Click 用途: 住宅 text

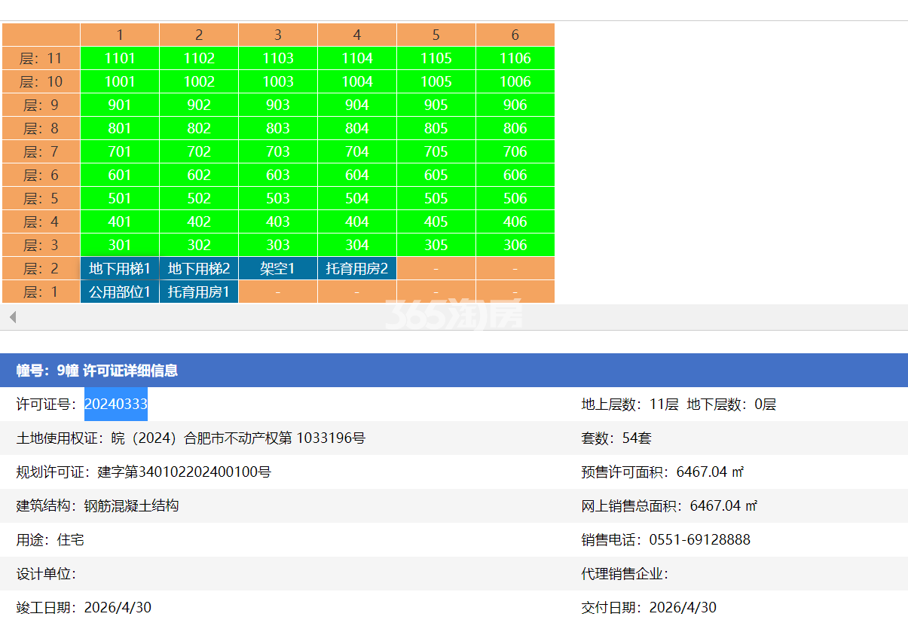[50, 540]
